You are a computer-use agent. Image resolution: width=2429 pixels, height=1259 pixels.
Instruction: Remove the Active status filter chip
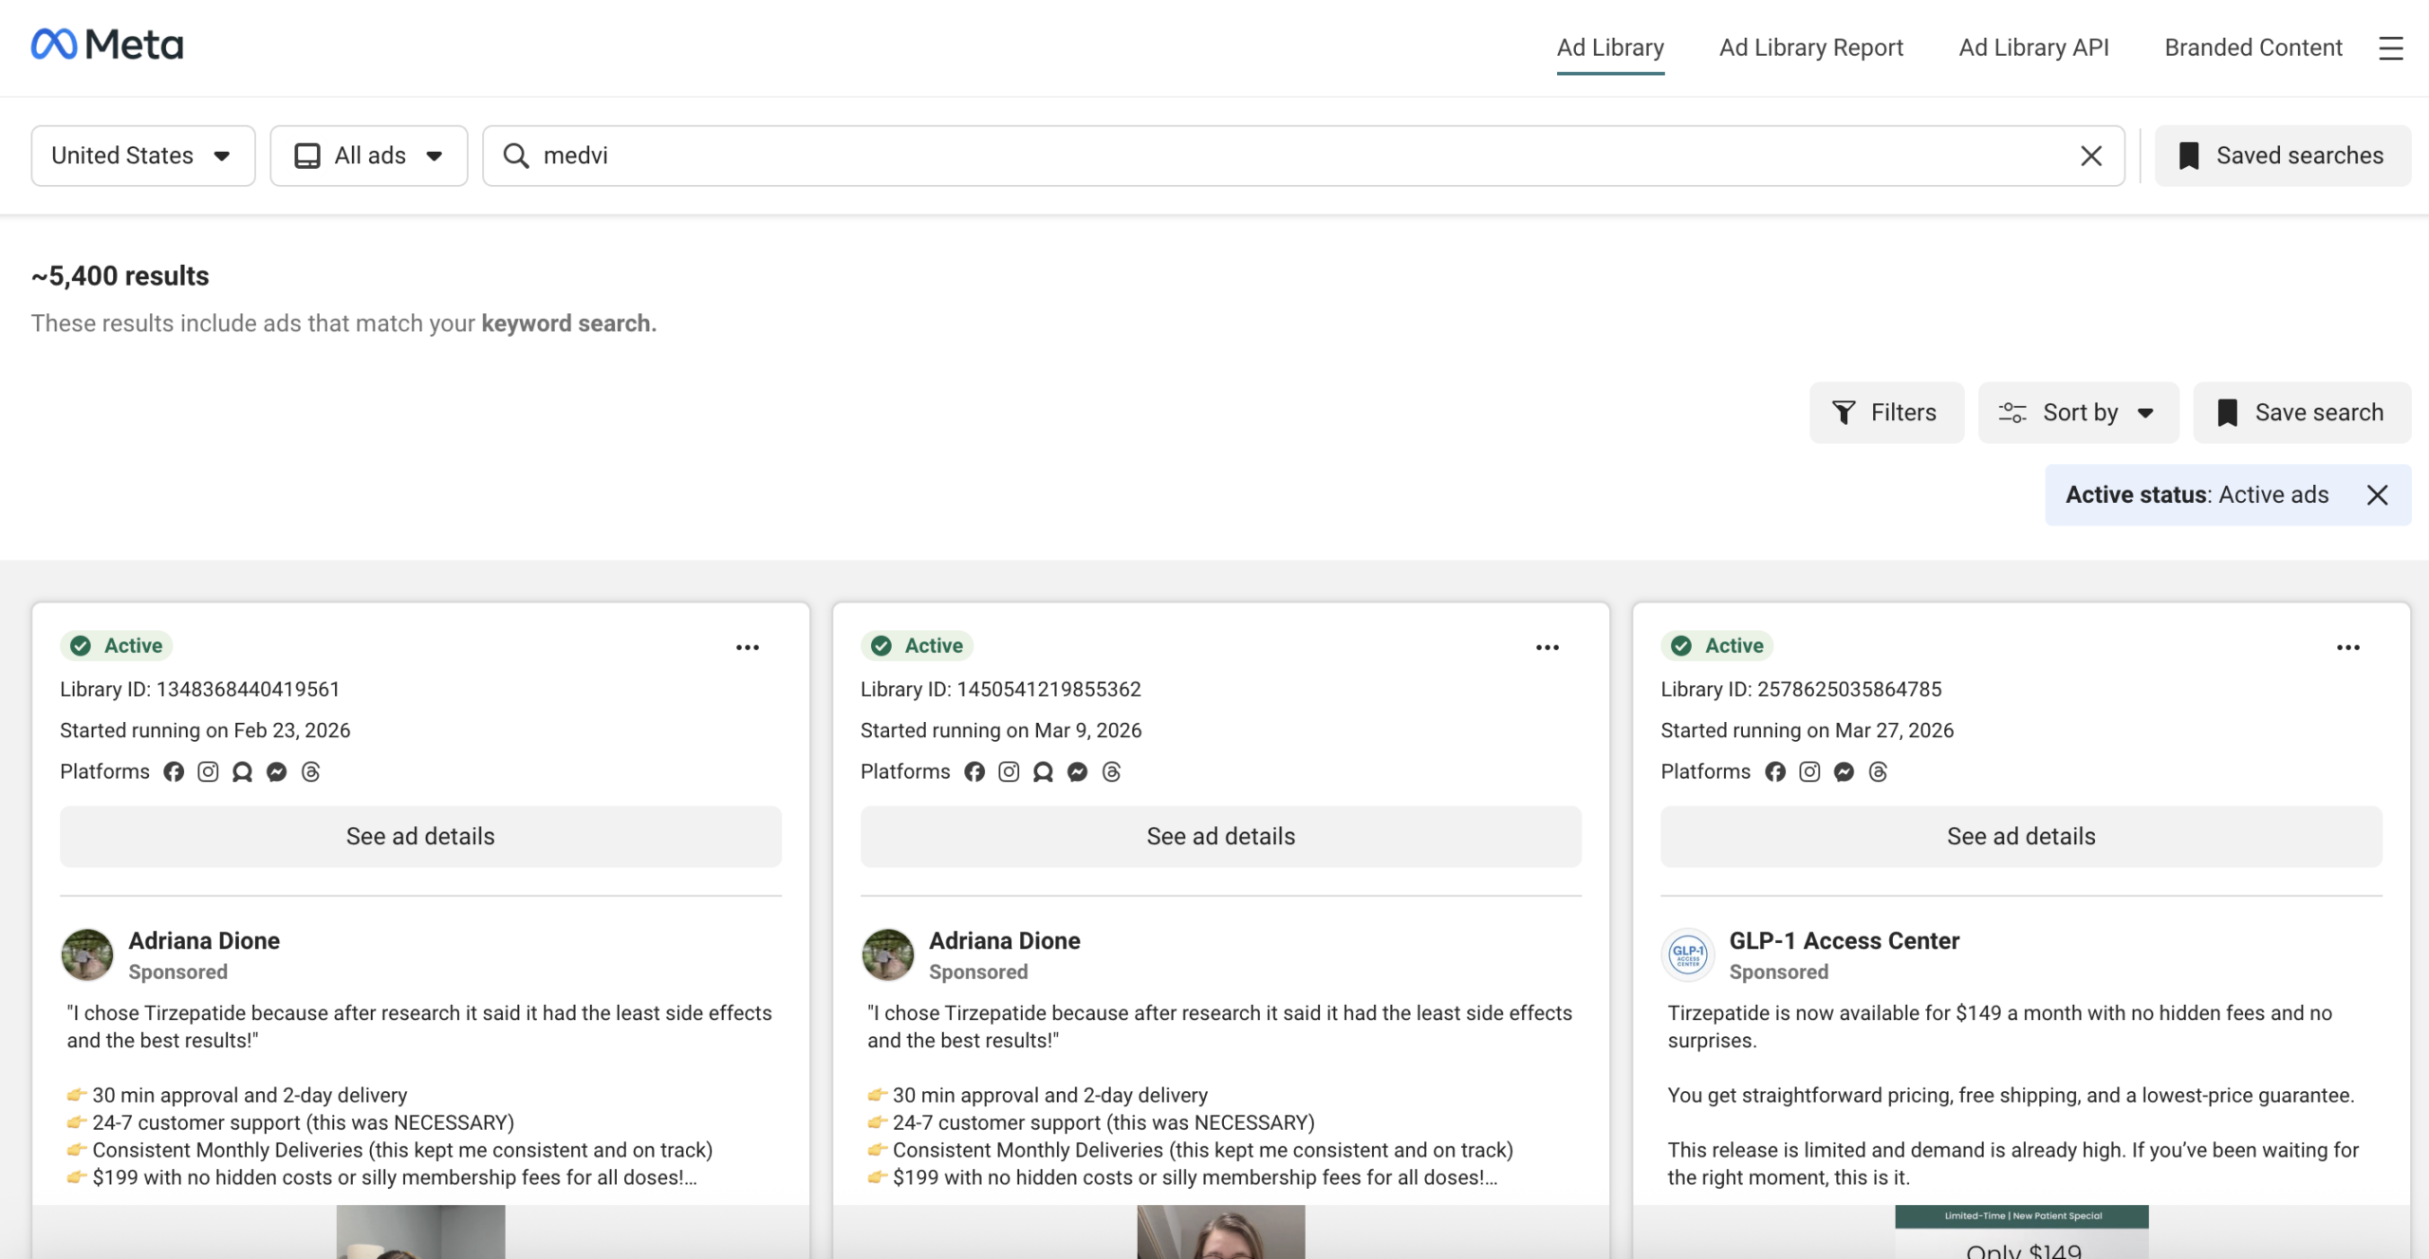click(2377, 494)
